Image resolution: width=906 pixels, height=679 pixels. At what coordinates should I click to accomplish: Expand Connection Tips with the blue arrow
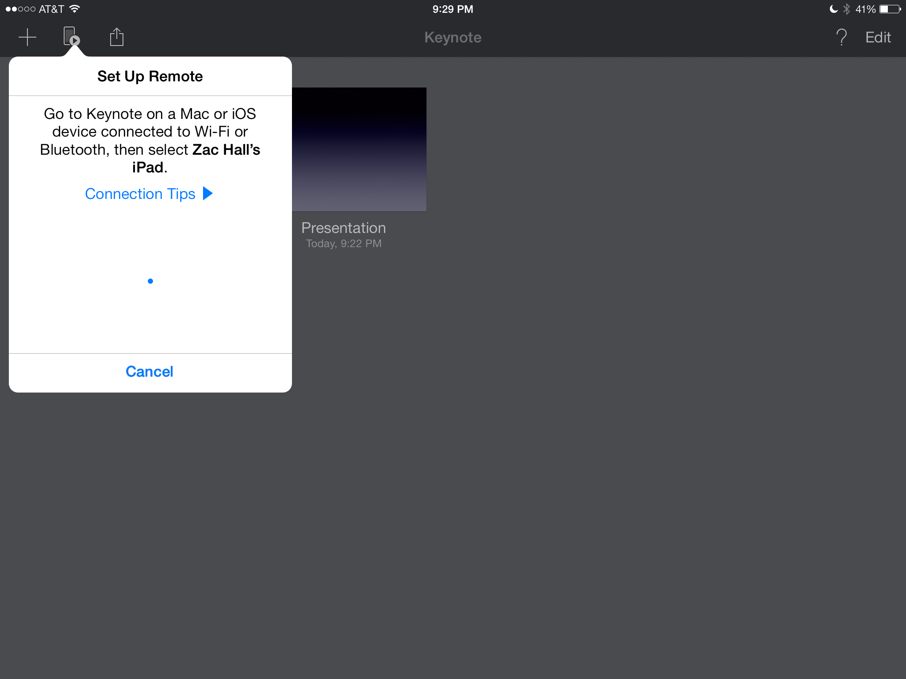click(x=208, y=194)
